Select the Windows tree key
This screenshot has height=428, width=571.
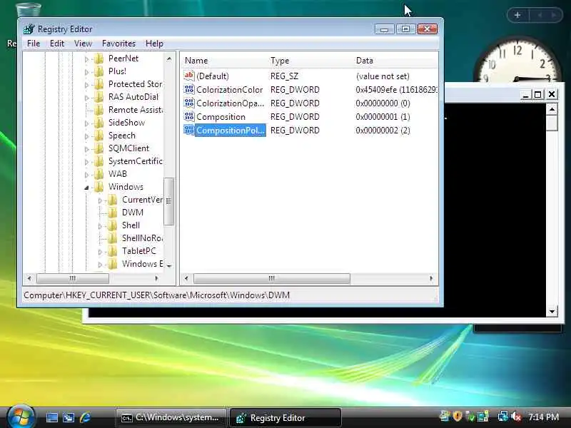point(126,187)
